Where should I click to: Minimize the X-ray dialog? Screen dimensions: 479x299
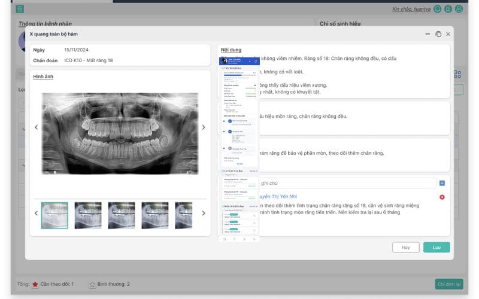(x=428, y=35)
